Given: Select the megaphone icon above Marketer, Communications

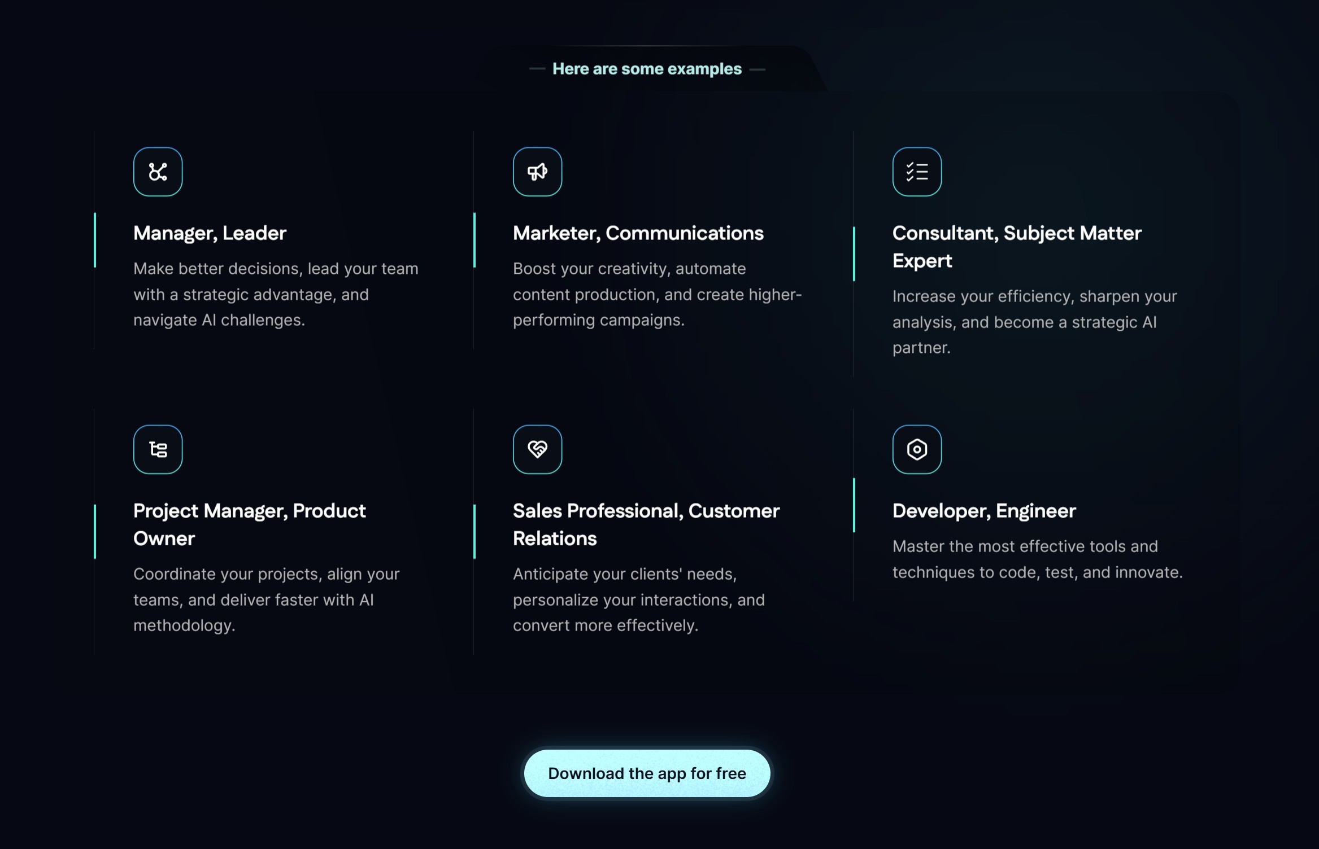Looking at the screenshot, I should [x=537, y=171].
